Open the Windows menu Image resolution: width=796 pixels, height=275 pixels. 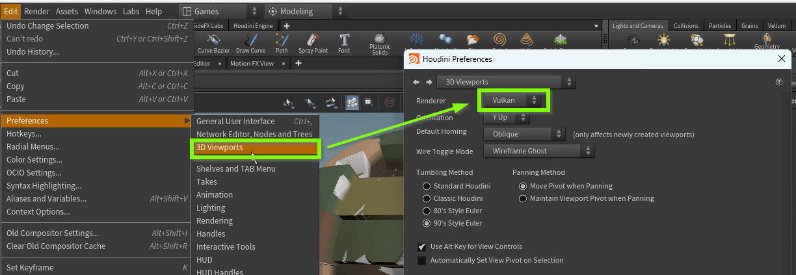coord(101,11)
